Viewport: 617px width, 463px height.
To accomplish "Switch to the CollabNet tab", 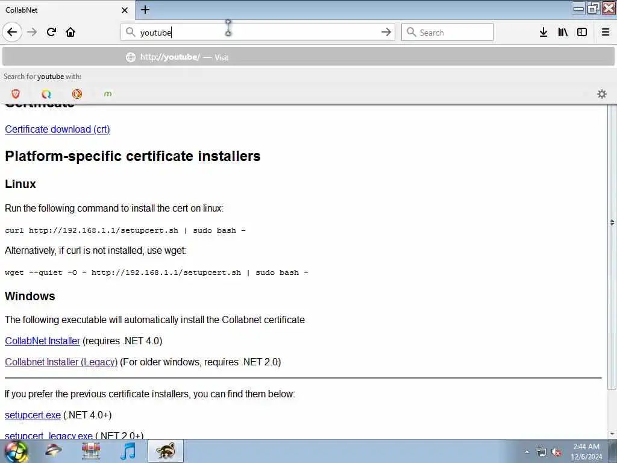I will click(x=67, y=10).
